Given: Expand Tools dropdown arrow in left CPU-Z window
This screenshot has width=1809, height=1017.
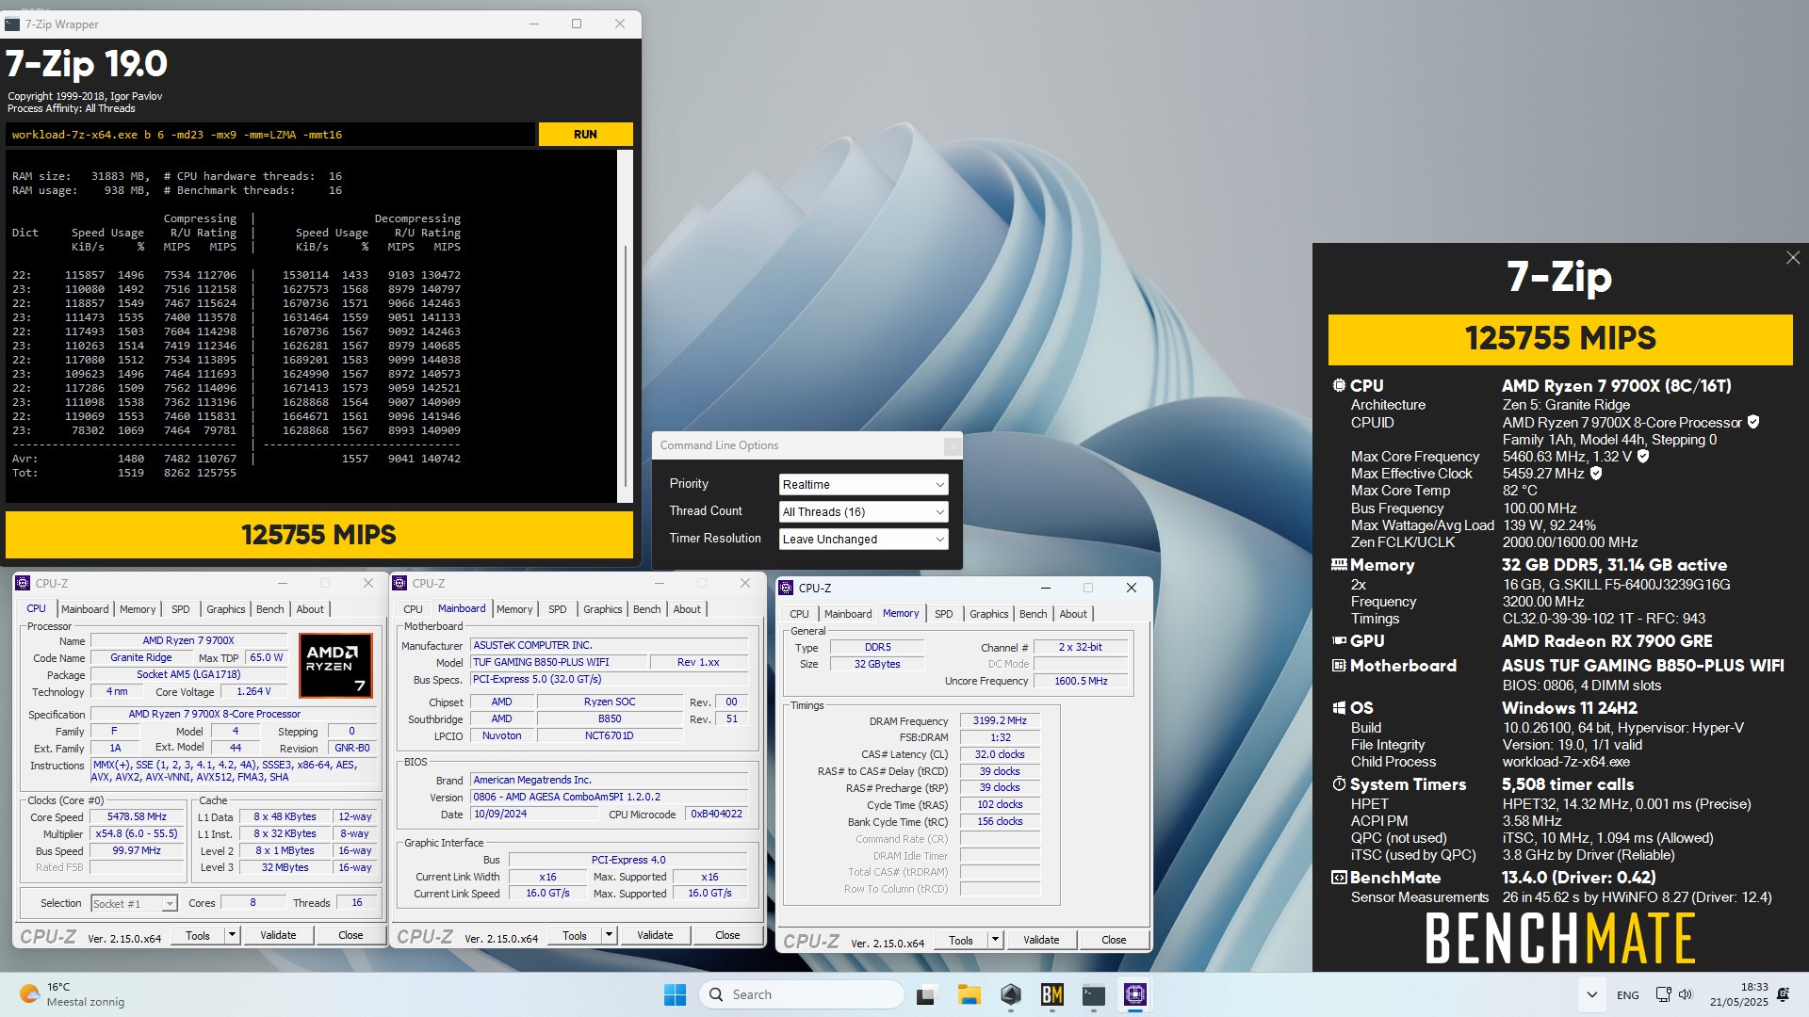Looking at the screenshot, I should coord(232,935).
